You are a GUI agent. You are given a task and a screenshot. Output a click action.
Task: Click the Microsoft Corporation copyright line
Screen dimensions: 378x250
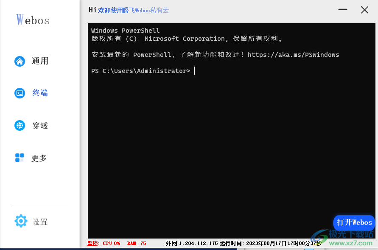pyautogui.click(x=187, y=39)
